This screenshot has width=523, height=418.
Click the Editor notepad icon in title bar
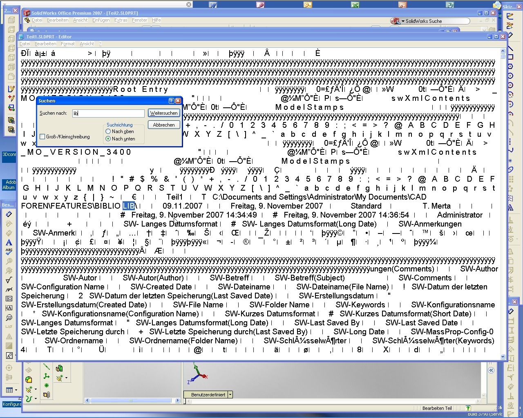tap(22, 37)
